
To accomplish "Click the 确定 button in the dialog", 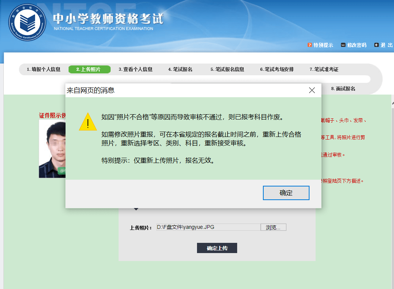I will [286, 193].
